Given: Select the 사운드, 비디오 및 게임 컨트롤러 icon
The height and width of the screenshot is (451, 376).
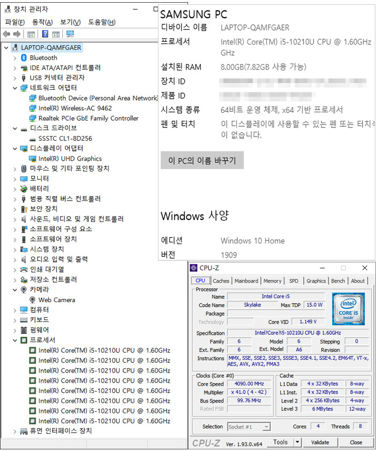Looking at the screenshot, I should pyautogui.click(x=24, y=219).
